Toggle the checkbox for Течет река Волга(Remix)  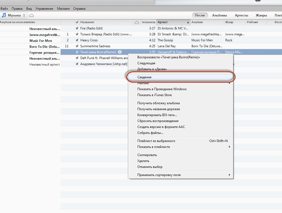tap(77, 52)
